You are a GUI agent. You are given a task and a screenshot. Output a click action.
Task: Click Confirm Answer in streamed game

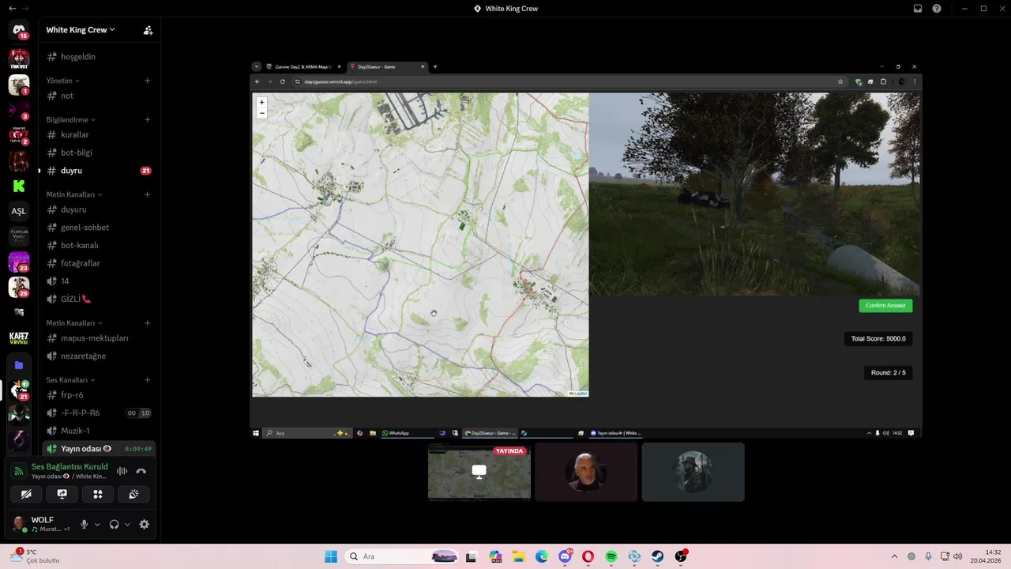click(885, 306)
